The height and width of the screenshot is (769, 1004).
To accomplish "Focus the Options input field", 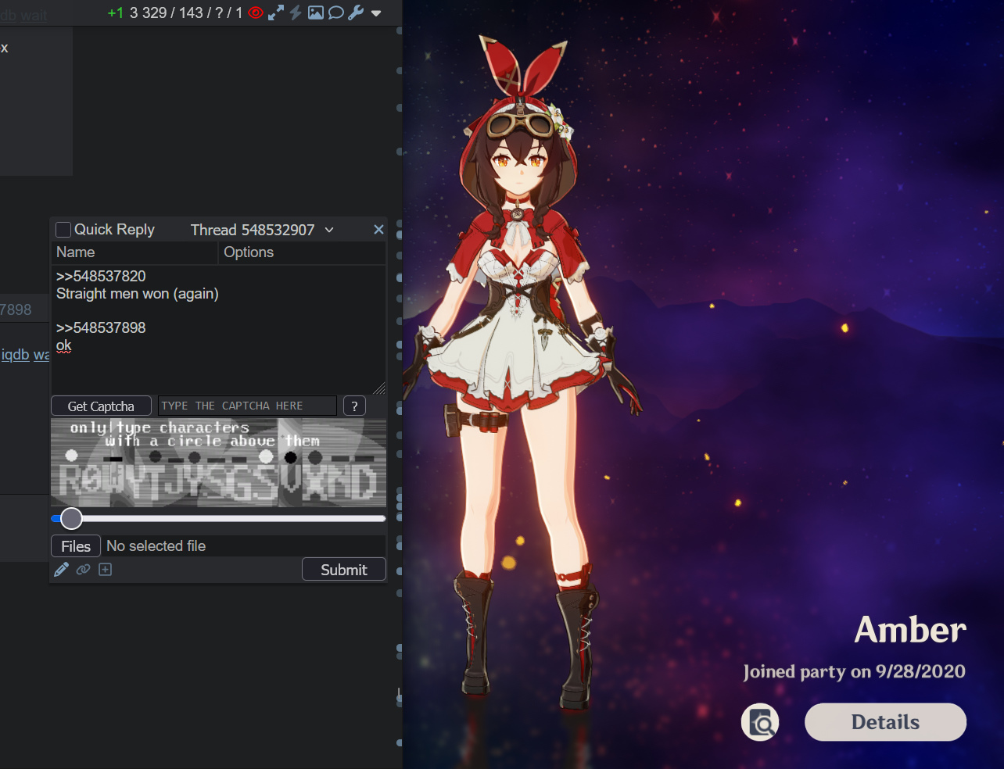I will (x=303, y=252).
